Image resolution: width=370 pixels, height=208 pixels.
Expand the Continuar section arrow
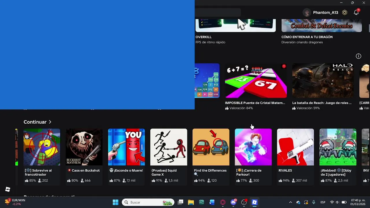click(50, 122)
